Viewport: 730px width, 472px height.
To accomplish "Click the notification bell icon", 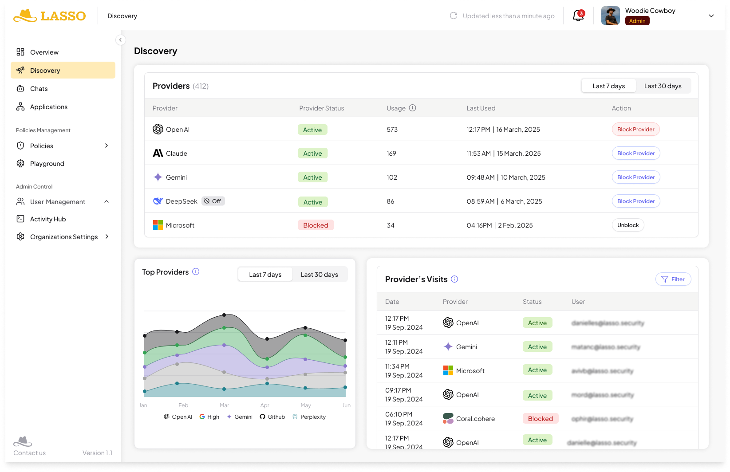I will (x=578, y=16).
